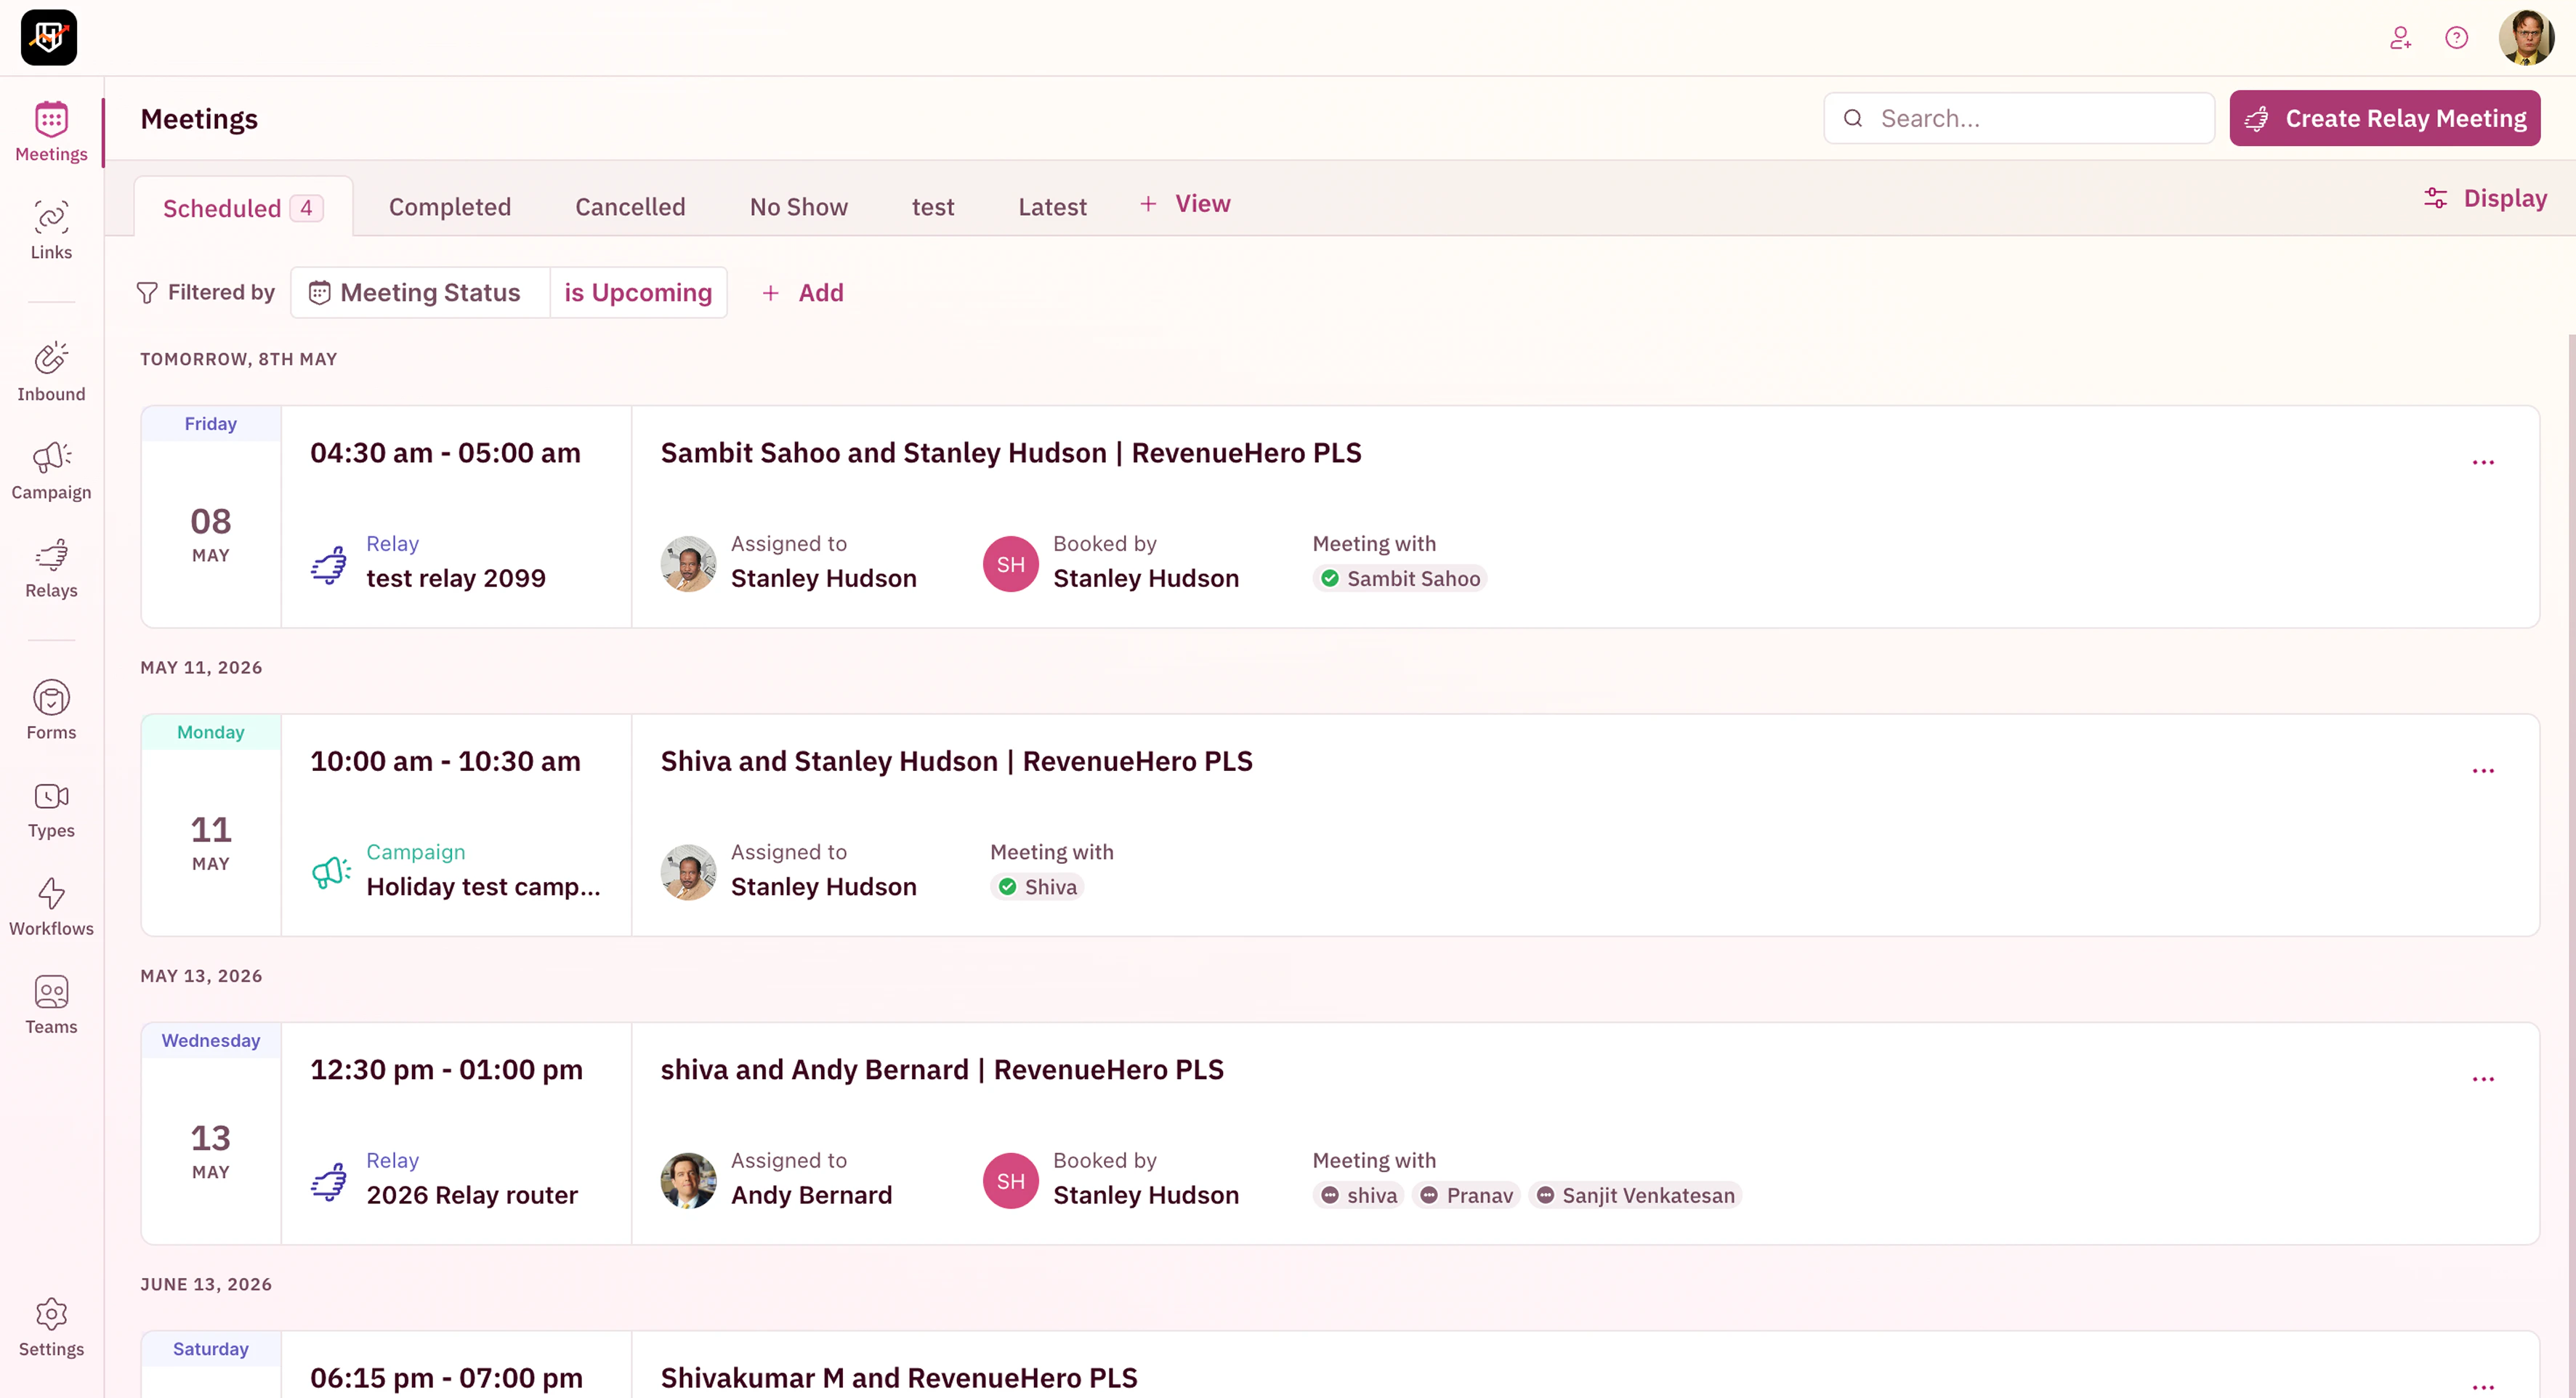
Task: Open Inbound router section
Action: tap(51, 372)
